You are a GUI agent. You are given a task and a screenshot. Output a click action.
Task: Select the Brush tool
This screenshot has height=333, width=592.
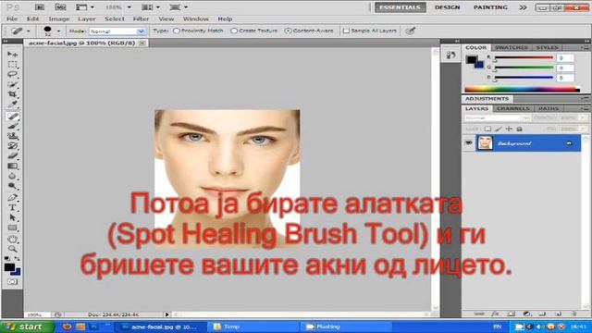(12, 126)
